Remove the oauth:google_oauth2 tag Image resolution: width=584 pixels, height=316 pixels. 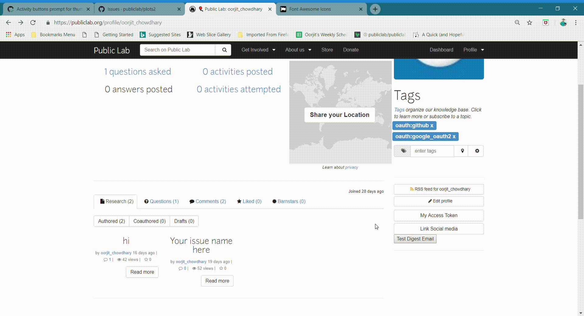tap(454, 136)
